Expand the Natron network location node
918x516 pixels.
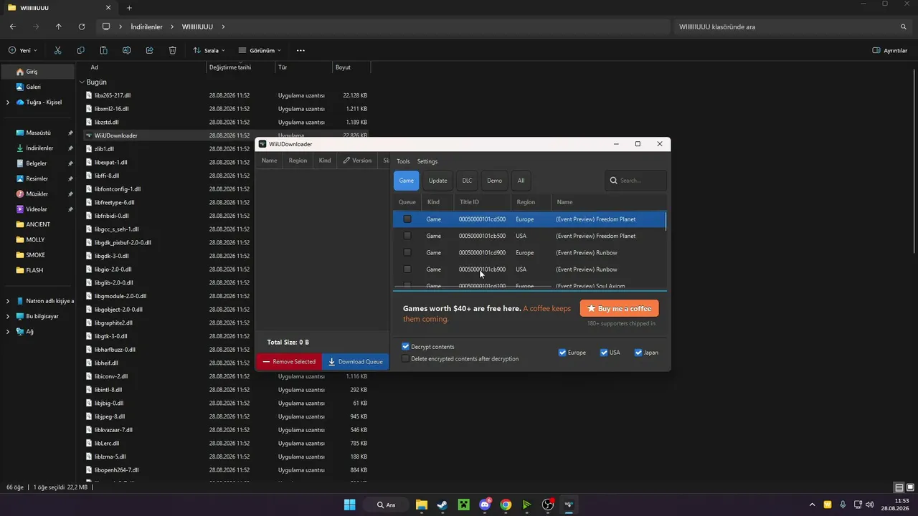[x=8, y=301]
